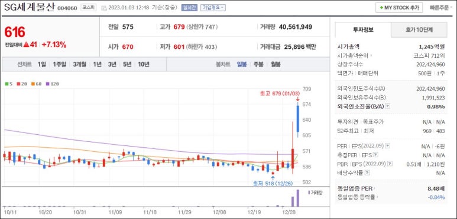The image size is (457, 219).
Task: Select the 10년 line chart period
Action: 144,64
